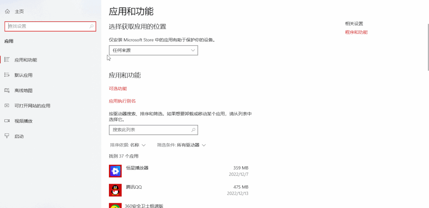Click the 可打开网站的应用 sidebar icon

point(7,106)
